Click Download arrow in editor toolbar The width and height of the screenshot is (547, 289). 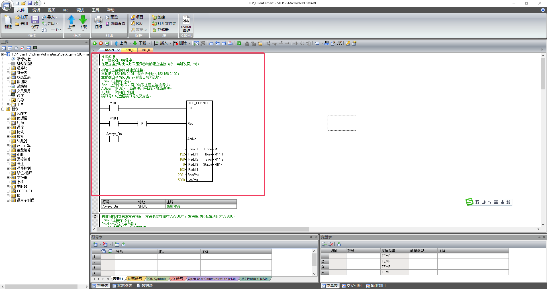[135, 43]
